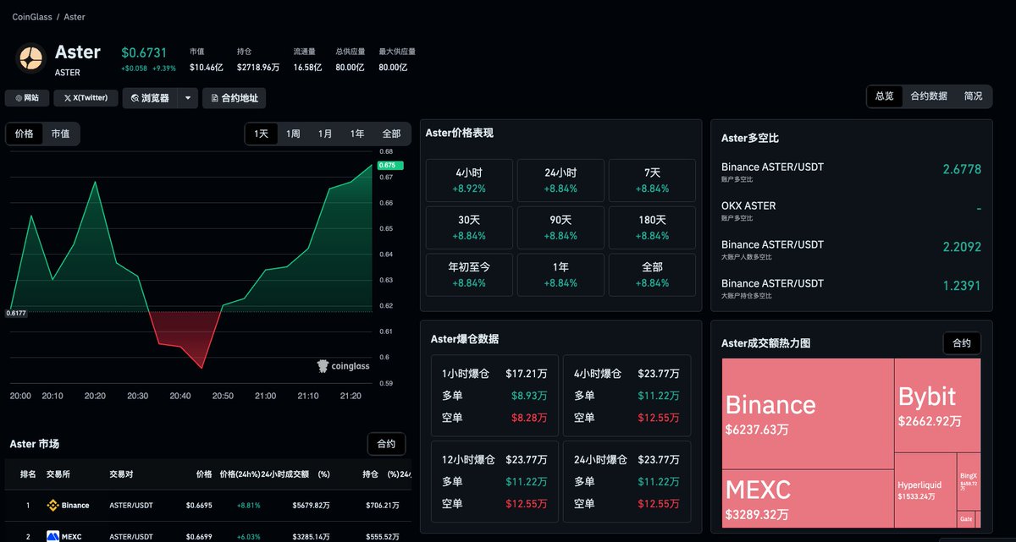Select the 市值 chart toggle
The image size is (1016, 542).
pyautogui.click(x=60, y=134)
